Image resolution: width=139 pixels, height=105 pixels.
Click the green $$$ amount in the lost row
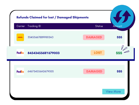coord(119,53)
